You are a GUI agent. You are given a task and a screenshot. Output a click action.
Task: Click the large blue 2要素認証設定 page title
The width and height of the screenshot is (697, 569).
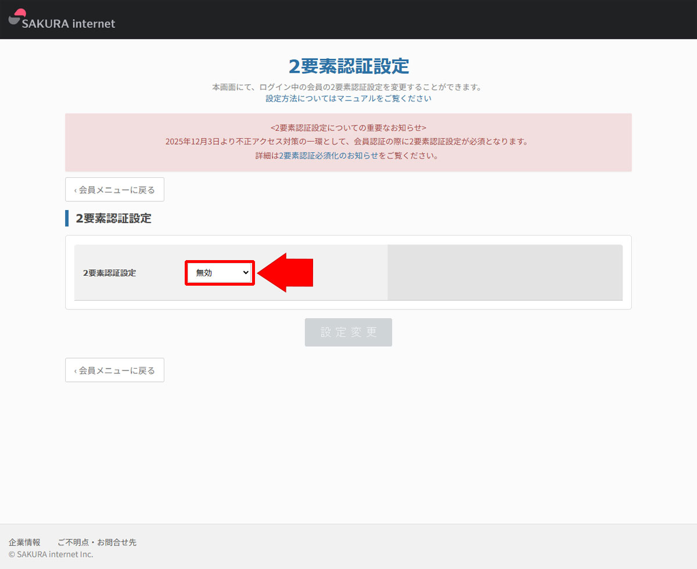click(348, 66)
